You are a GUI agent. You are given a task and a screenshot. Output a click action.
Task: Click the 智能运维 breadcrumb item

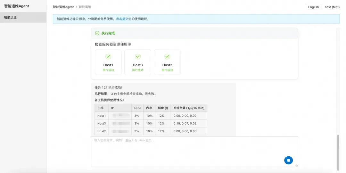click(85, 7)
